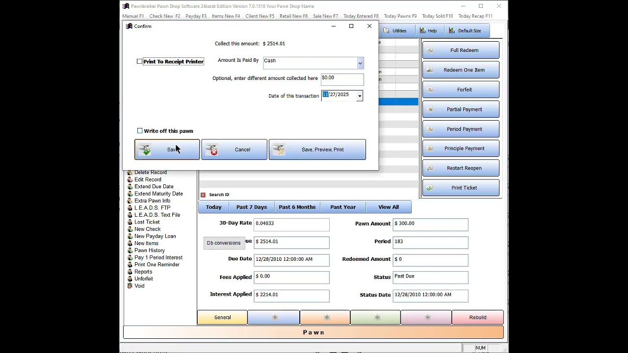This screenshot has width=628, height=353.
Task: Click the Interest Applied field
Action: pos(291,296)
